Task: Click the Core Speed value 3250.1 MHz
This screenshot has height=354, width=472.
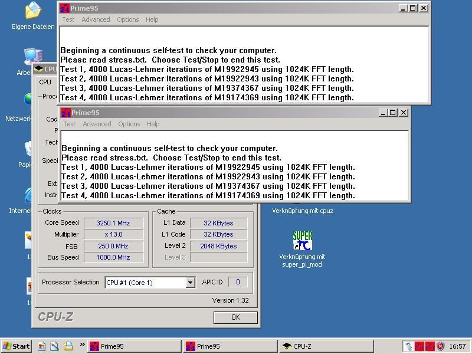Action: (113, 223)
